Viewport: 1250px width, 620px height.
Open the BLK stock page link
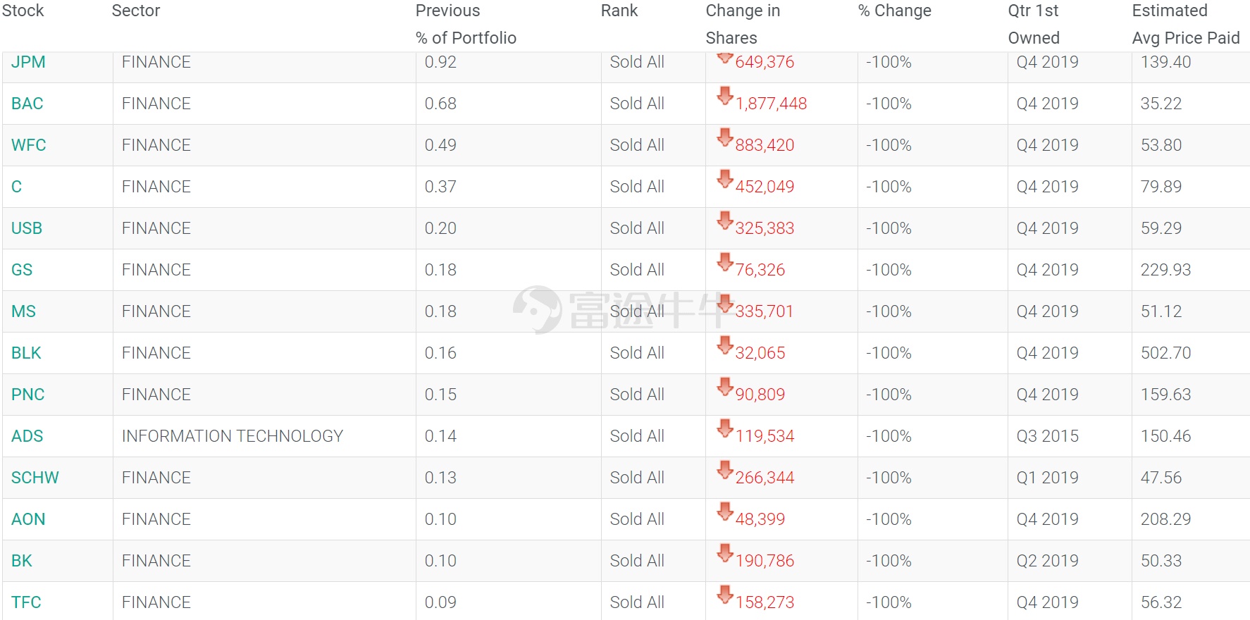point(26,353)
